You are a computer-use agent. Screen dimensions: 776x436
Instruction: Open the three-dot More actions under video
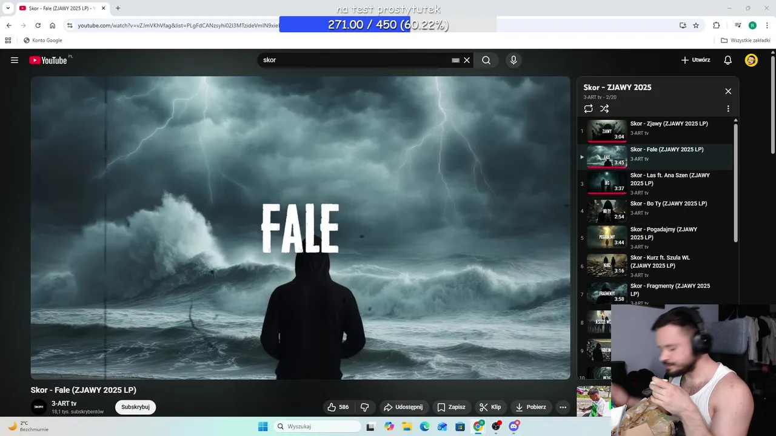coord(563,407)
